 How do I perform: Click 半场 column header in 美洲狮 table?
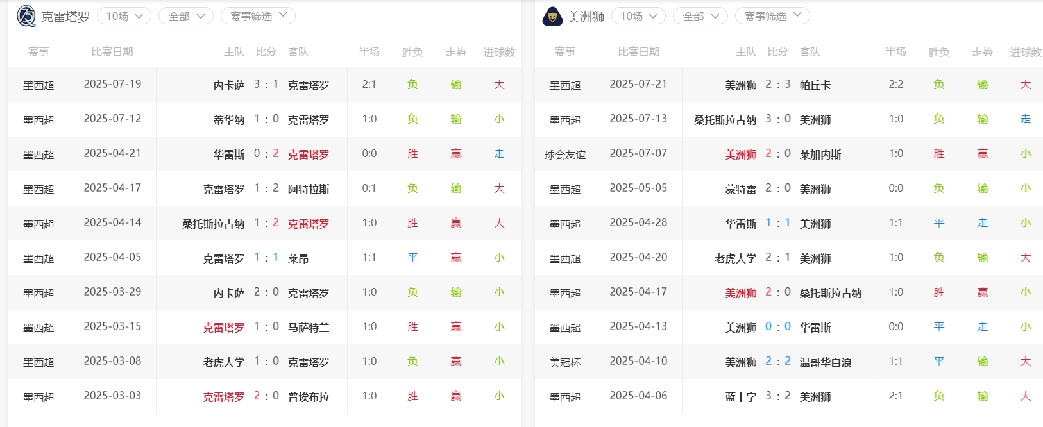coord(895,52)
